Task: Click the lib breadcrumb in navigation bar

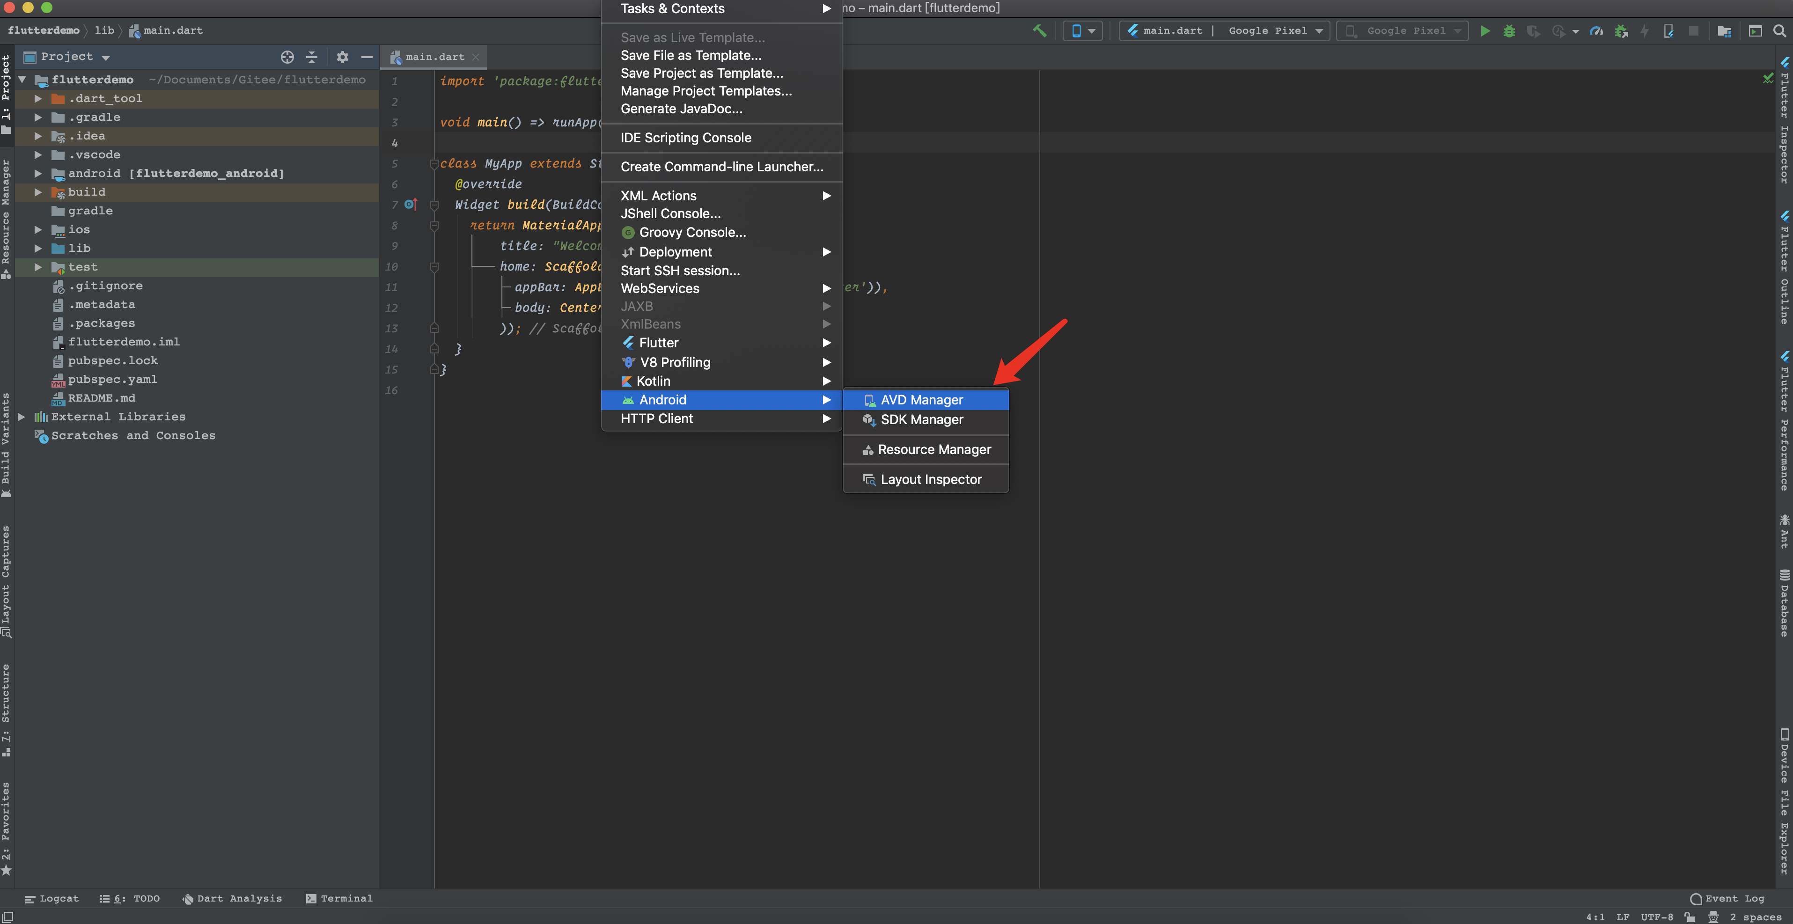Action: 104,30
